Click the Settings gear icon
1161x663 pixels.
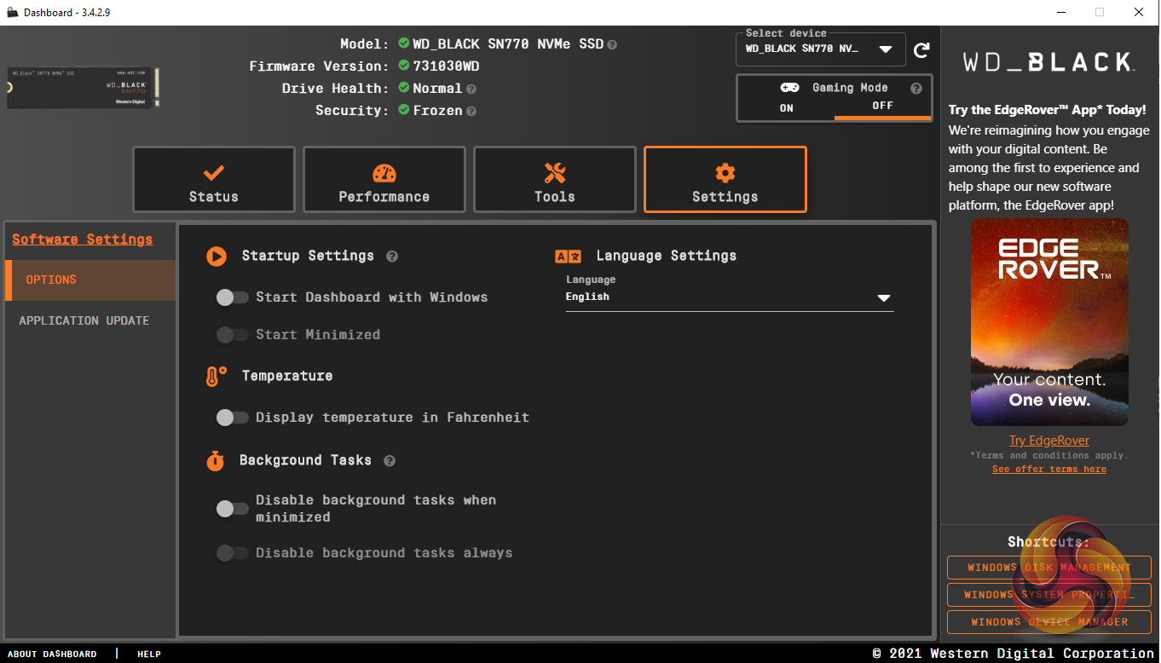point(725,173)
